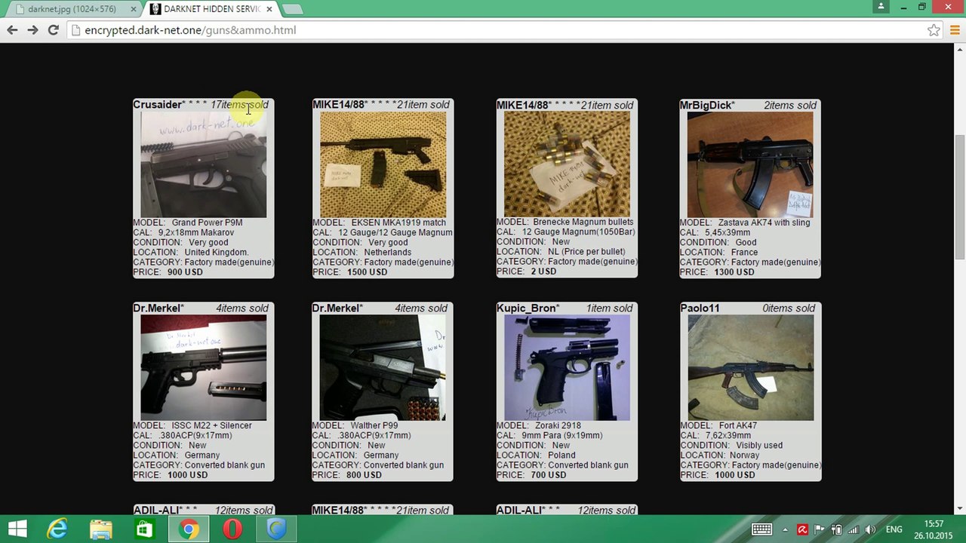Click the "2items sold" text
Viewport: 966px width, 543px height.
point(790,105)
